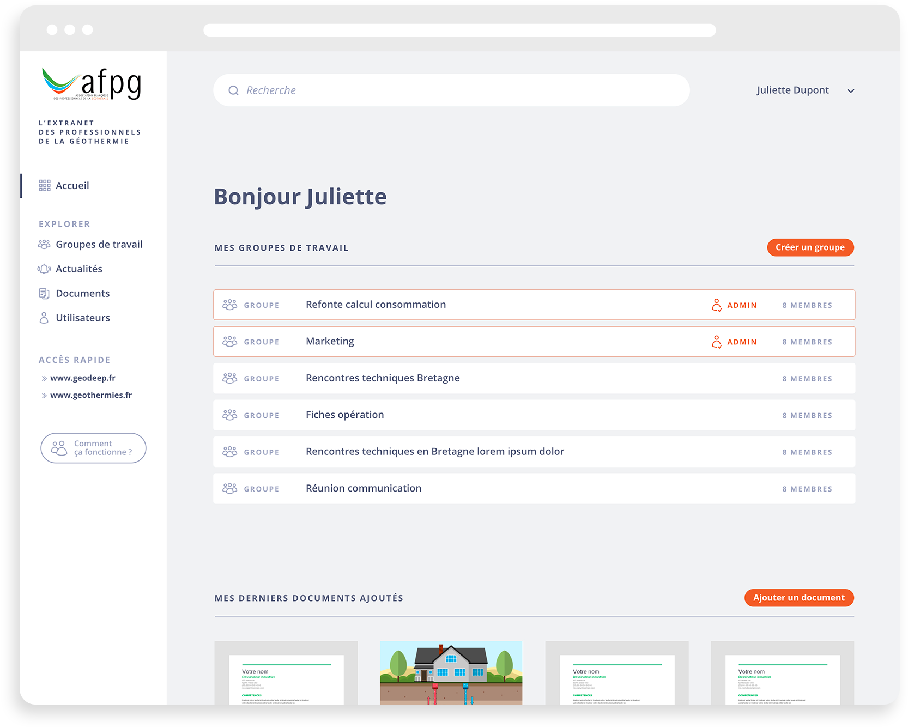This screenshot has height=728, width=908.
Task: Open the Utilisateurs menu entry
Action: coord(74,318)
